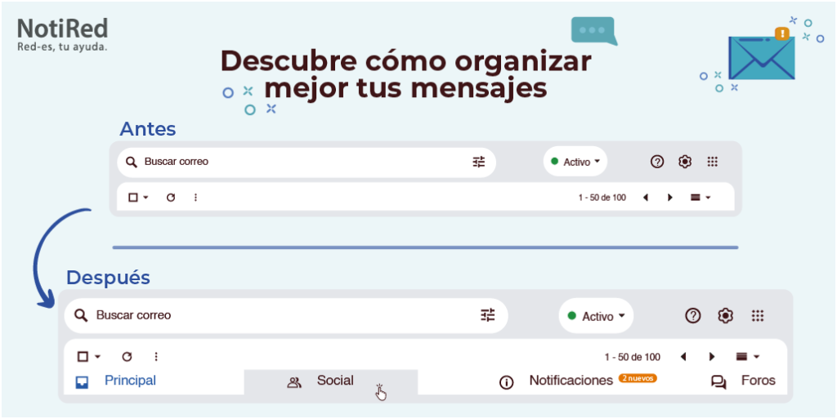
Task: Switch to the Principal tab
Action: pyautogui.click(x=130, y=381)
